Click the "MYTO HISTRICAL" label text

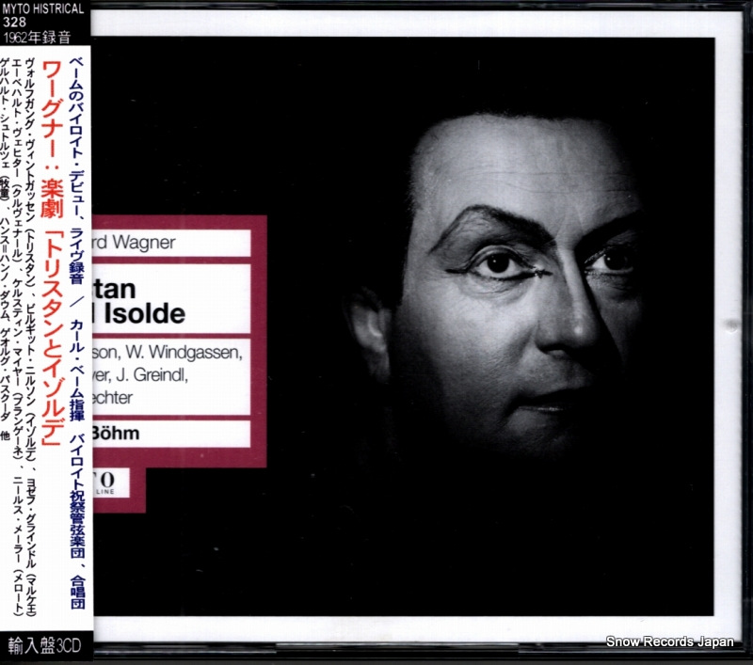click(x=43, y=8)
